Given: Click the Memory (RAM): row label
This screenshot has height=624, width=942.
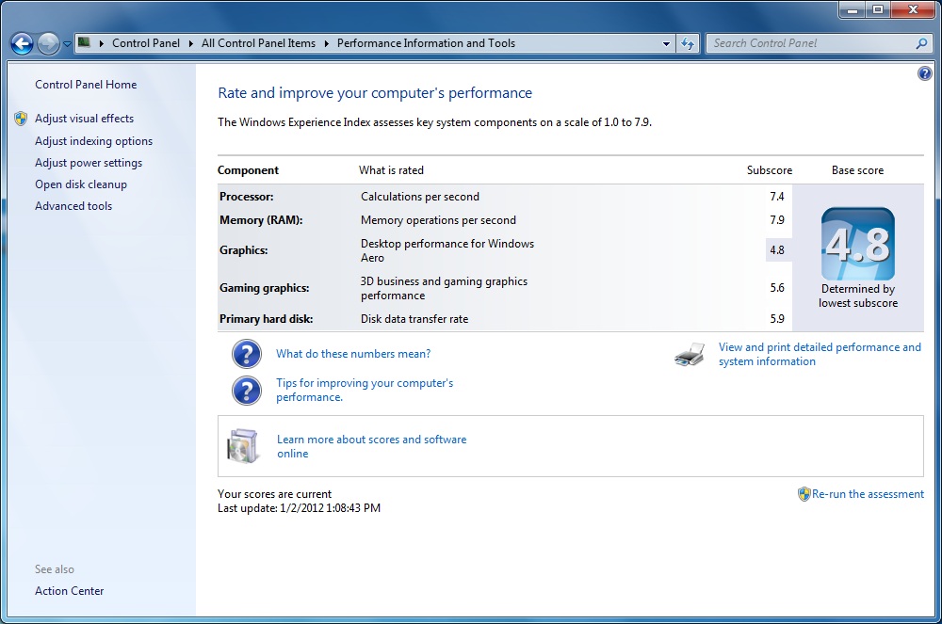Looking at the screenshot, I should tap(261, 220).
